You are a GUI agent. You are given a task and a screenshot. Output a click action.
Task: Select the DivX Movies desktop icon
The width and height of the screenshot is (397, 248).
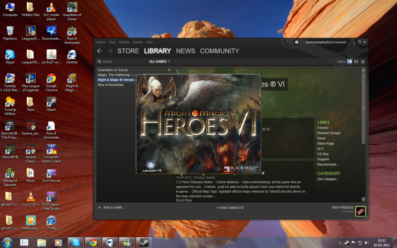click(52, 176)
